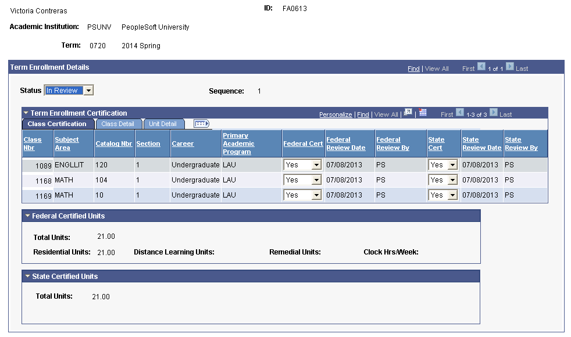Open State Cert dropdown for class 1168
This screenshot has width=571, height=337.
point(453,180)
